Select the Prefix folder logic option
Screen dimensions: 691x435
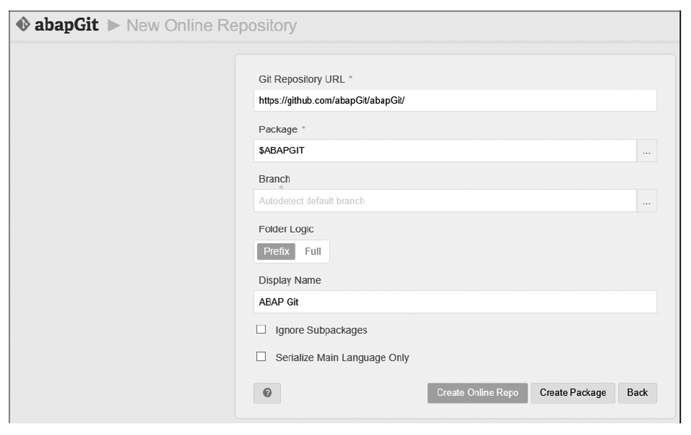point(276,251)
